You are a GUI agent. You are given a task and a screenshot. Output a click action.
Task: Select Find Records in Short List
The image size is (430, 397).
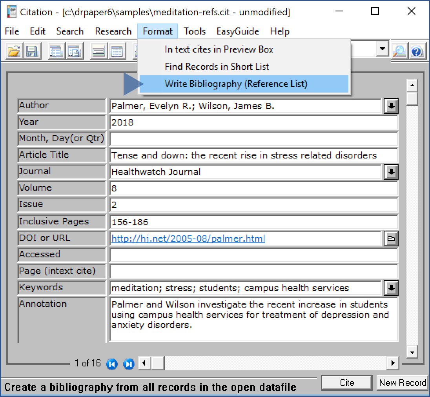[x=217, y=67]
